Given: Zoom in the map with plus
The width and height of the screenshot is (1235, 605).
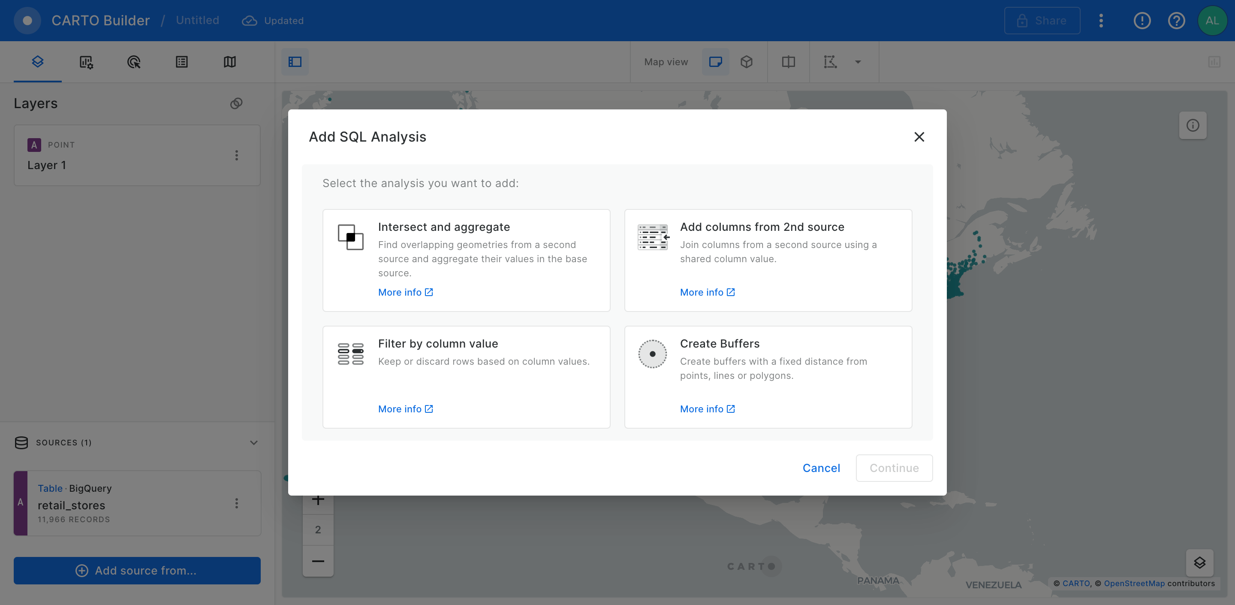Looking at the screenshot, I should point(318,500).
